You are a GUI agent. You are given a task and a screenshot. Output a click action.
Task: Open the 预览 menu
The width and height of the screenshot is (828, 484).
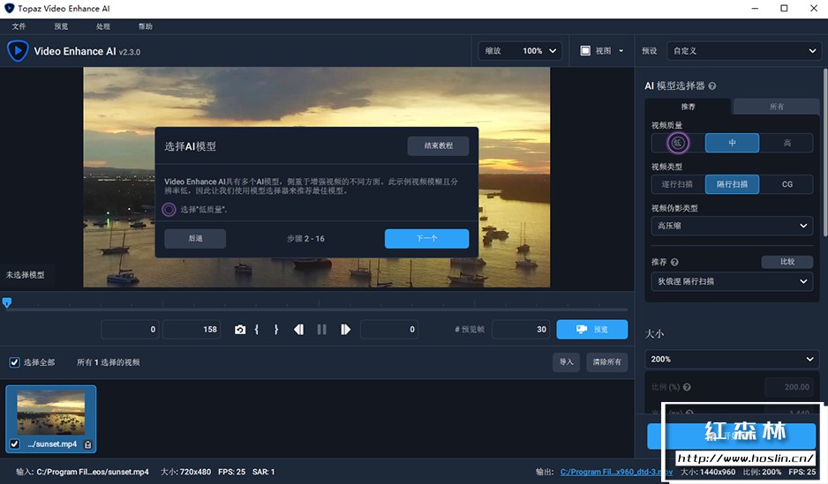[x=61, y=26]
